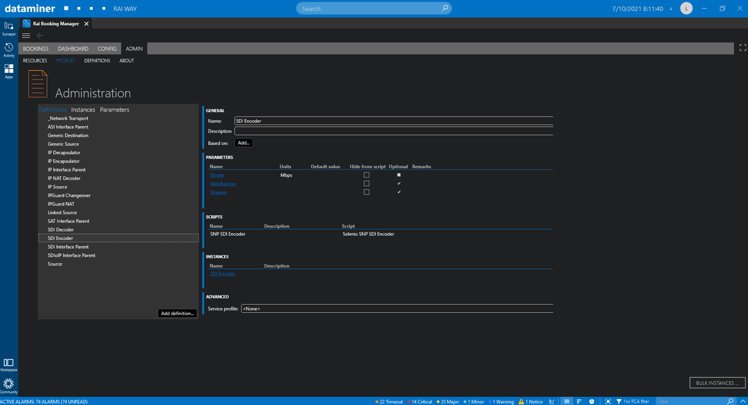Click the search magnifier icon
The image size is (748, 405).
(x=445, y=8)
